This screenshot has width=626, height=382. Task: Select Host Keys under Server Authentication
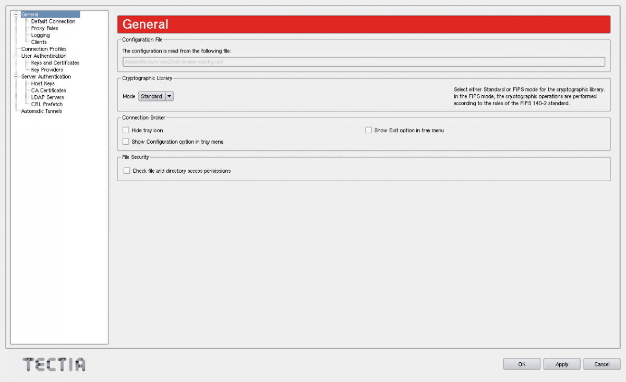pos(43,83)
